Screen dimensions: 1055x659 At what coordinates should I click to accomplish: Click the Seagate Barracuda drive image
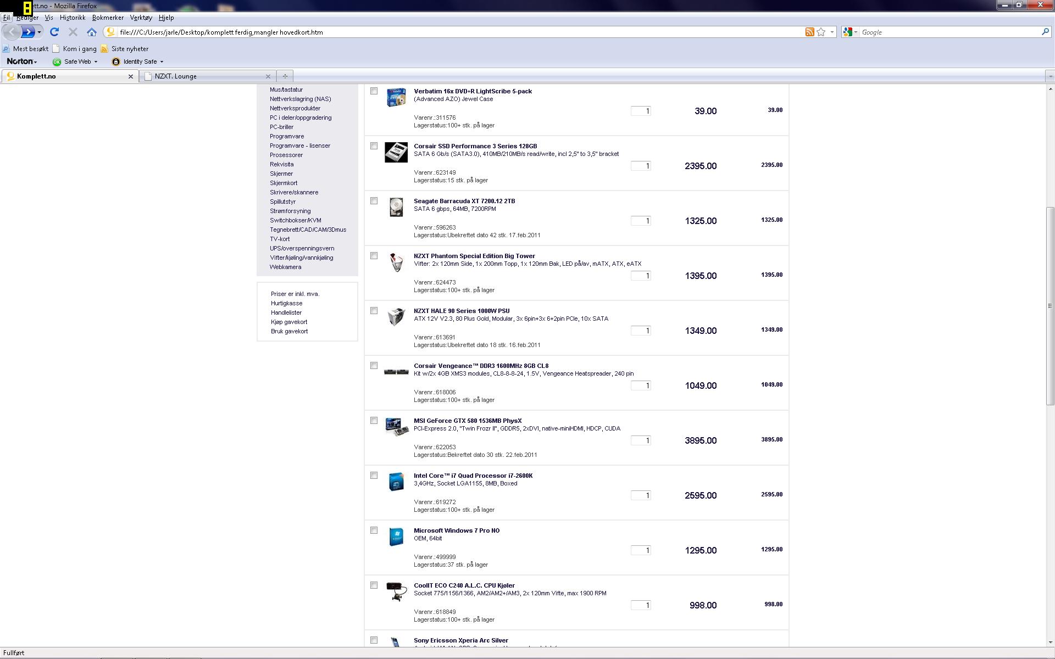[x=396, y=207]
